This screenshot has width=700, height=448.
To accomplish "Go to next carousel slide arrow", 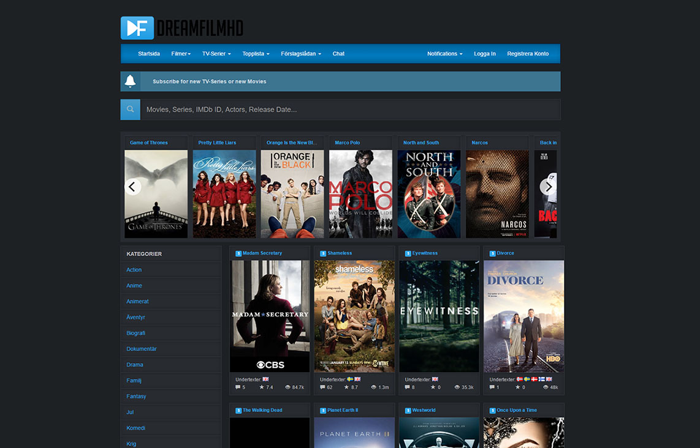I will [548, 187].
